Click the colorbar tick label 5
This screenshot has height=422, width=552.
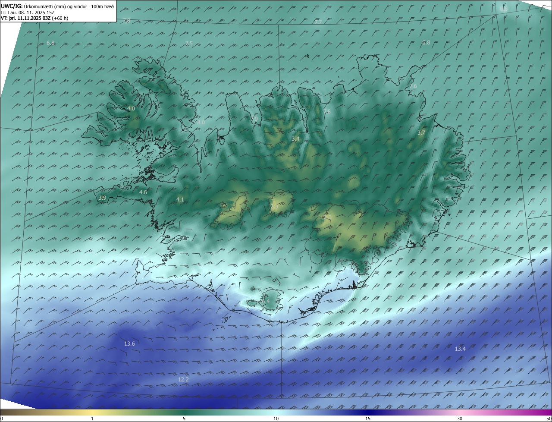click(x=184, y=419)
